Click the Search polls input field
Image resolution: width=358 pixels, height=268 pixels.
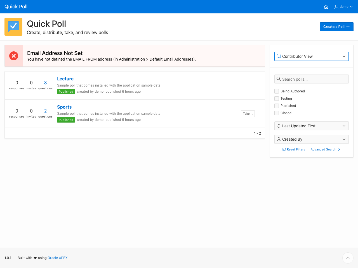[x=313, y=79]
